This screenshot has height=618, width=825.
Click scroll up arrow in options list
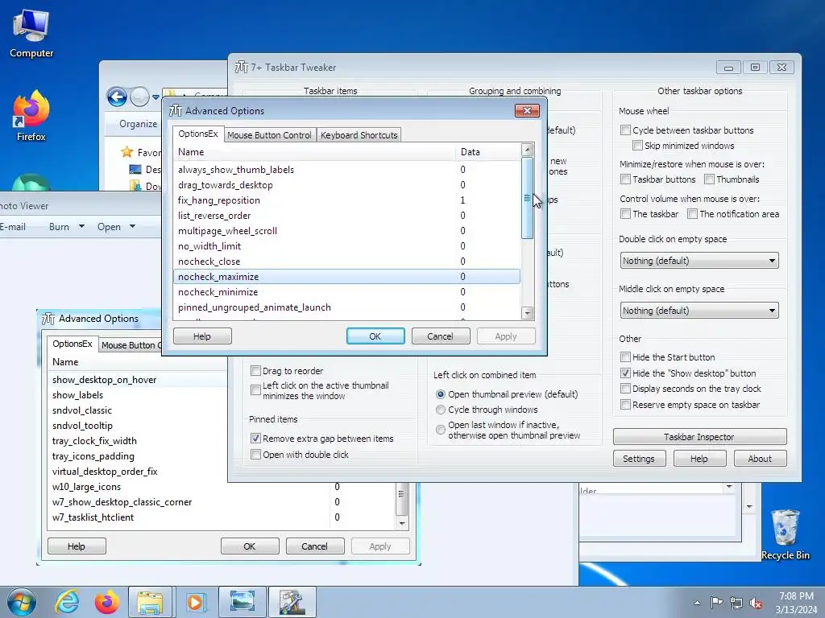pyautogui.click(x=527, y=150)
